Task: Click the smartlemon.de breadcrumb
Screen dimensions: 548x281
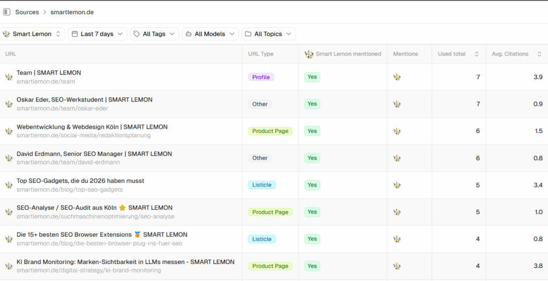Action: point(72,12)
